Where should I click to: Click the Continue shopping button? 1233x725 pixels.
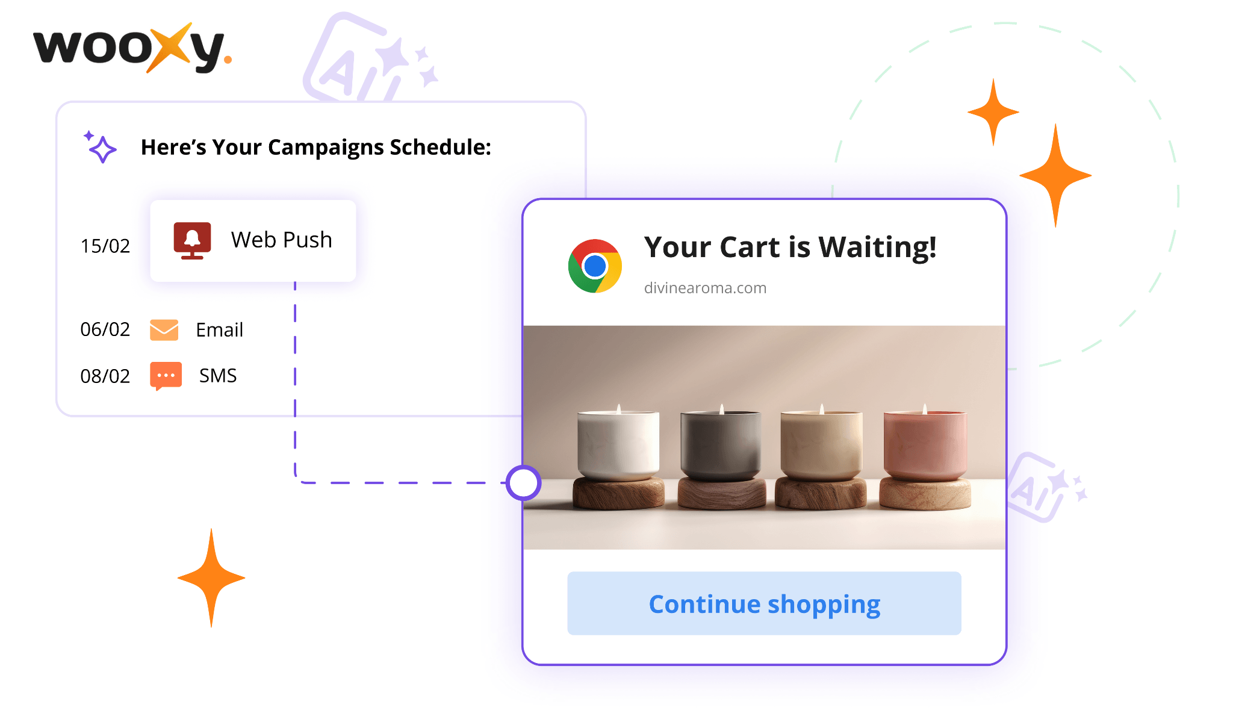click(x=764, y=603)
